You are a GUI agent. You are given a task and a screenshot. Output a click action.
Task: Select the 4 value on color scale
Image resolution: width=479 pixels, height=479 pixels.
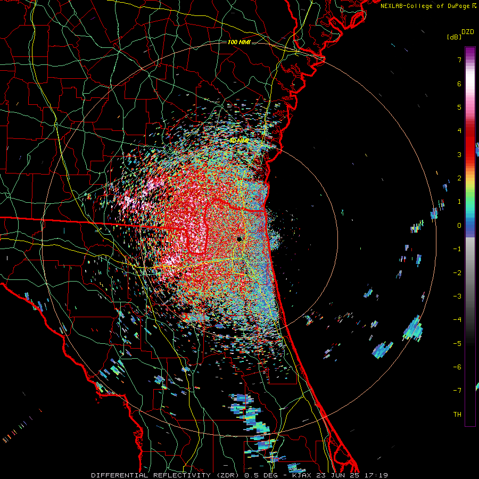459,131
